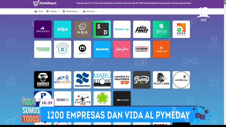Click the Wild Foods logo tile
The image size is (226, 127).
[x=142, y=29]
